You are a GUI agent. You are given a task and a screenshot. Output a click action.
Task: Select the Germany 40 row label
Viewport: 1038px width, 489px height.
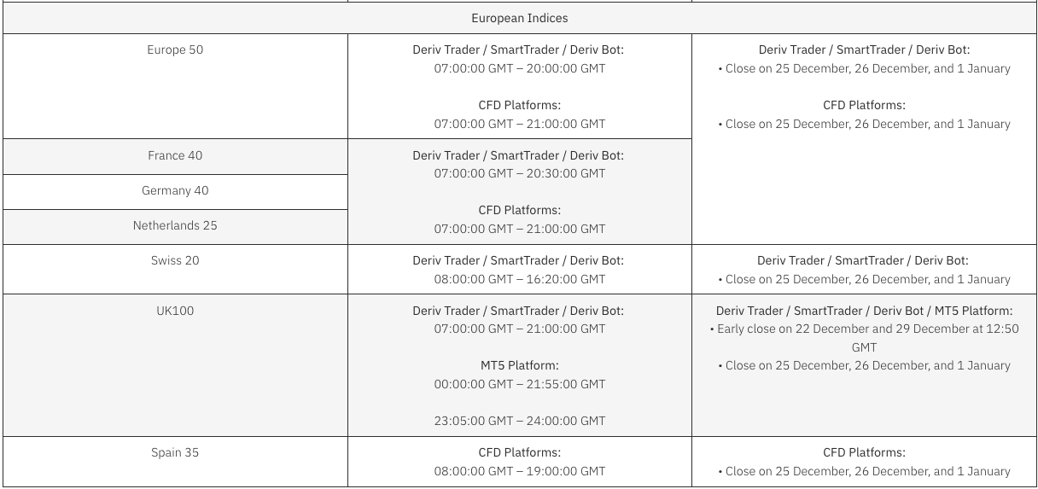pyautogui.click(x=175, y=190)
